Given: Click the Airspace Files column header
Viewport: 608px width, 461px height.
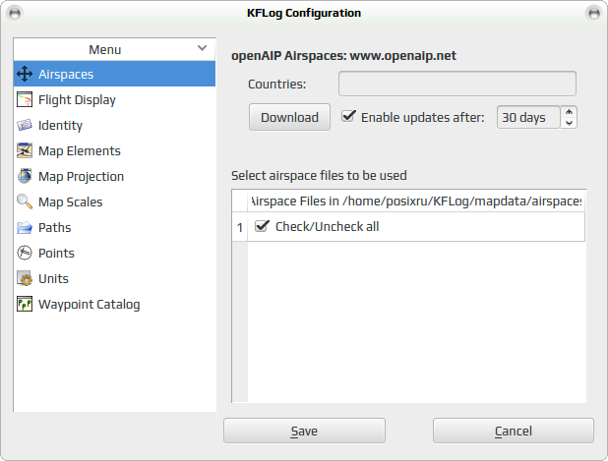Looking at the screenshot, I should pos(416,201).
